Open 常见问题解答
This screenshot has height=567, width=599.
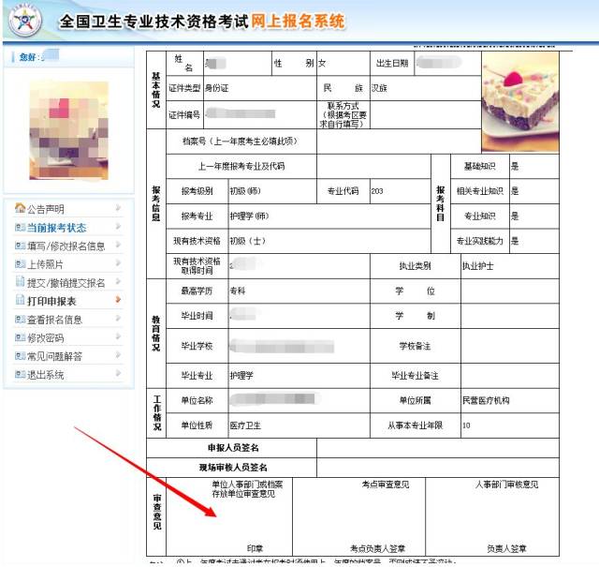click(54, 356)
